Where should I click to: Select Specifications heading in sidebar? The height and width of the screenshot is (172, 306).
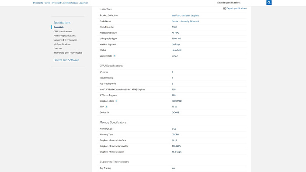click(x=62, y=23)
